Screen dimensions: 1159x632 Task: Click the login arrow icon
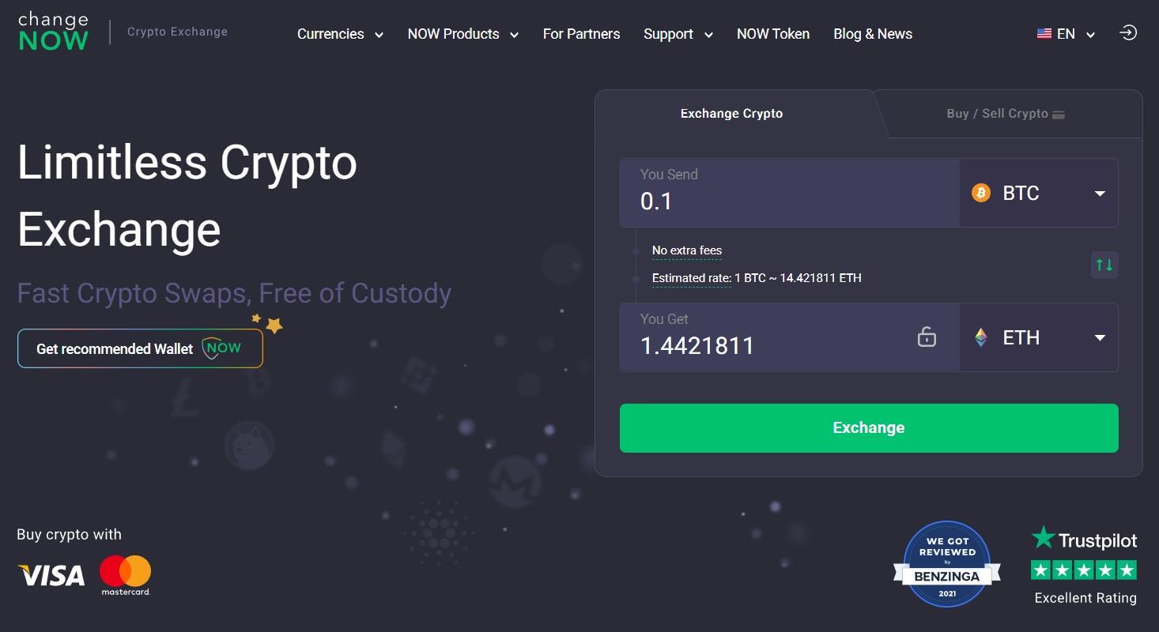(x=1128, y=33)
